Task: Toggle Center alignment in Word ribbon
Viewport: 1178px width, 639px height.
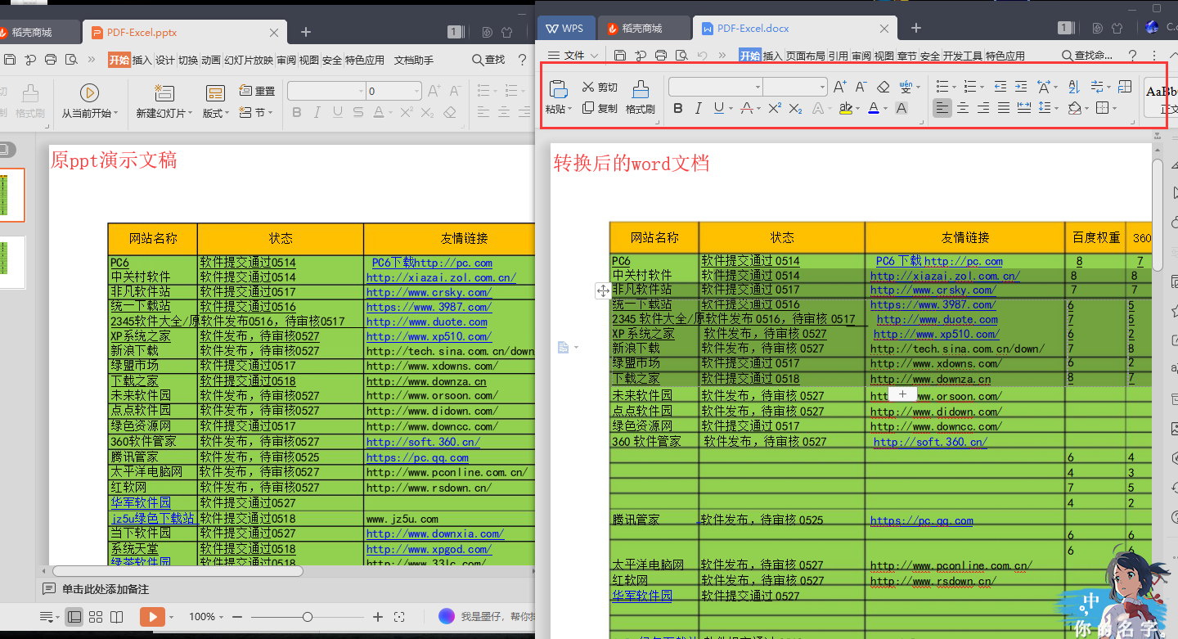Action: pos(963,108)
